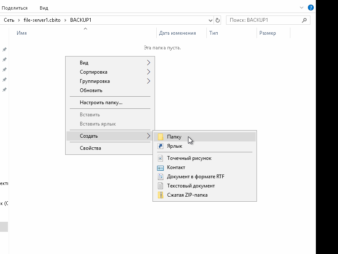338x254 pixels.
Task: Sort by the Дата изменения column header
Action: [178, 33]
